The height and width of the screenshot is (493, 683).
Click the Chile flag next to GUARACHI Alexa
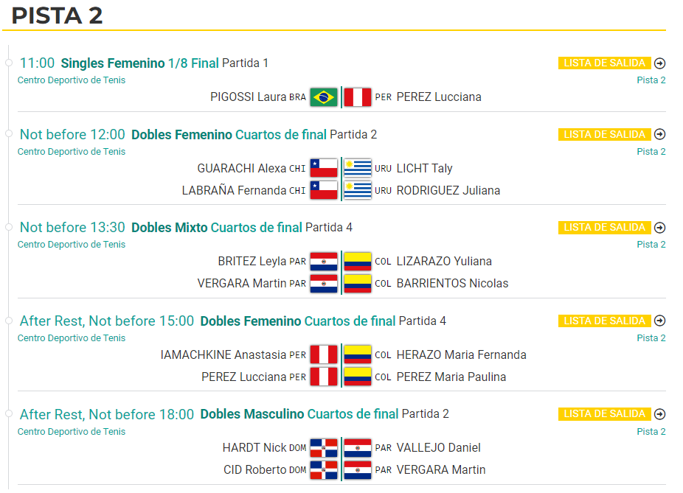click(x=324, y=169)
